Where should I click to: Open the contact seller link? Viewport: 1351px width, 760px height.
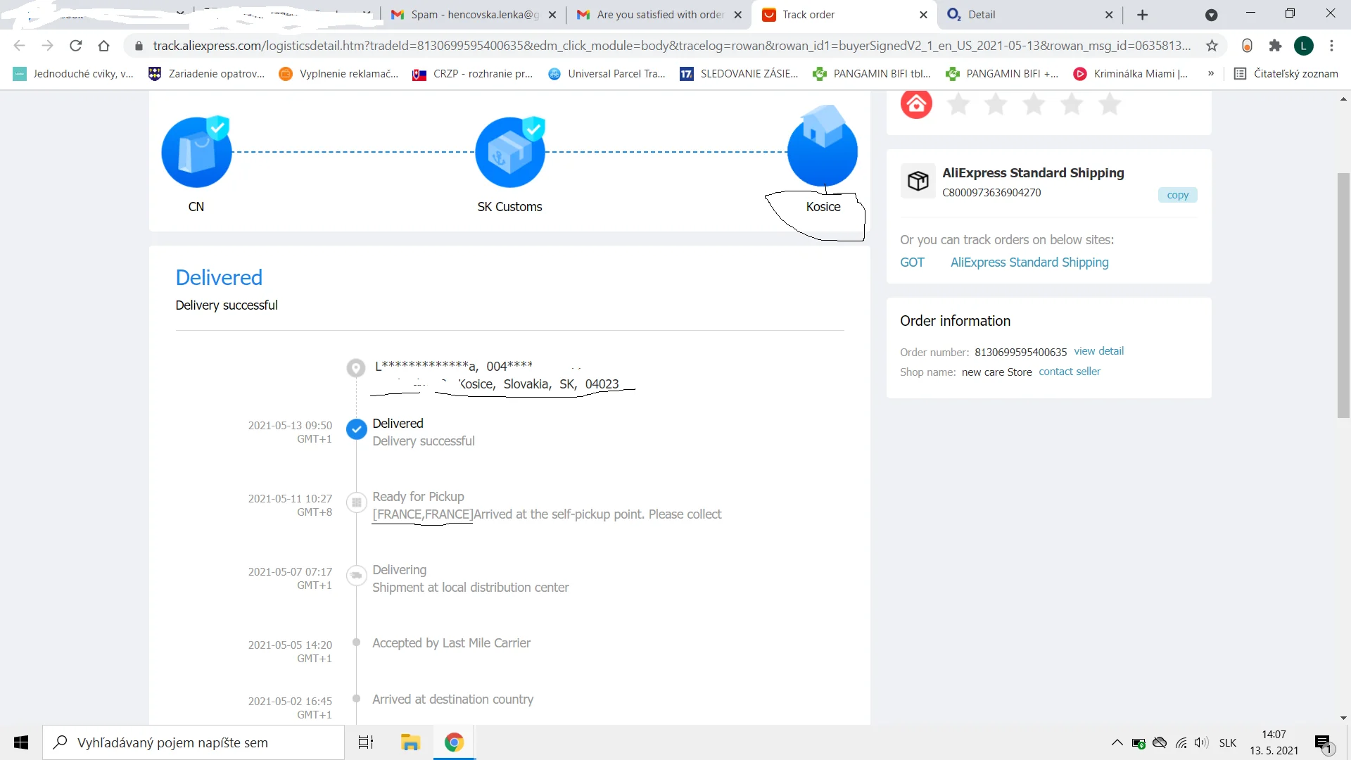1069,372
